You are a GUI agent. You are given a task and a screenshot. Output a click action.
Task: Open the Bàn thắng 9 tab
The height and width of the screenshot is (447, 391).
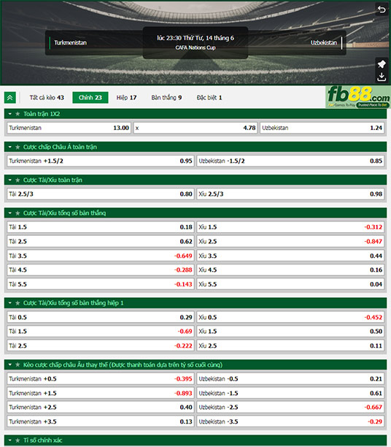166,98
